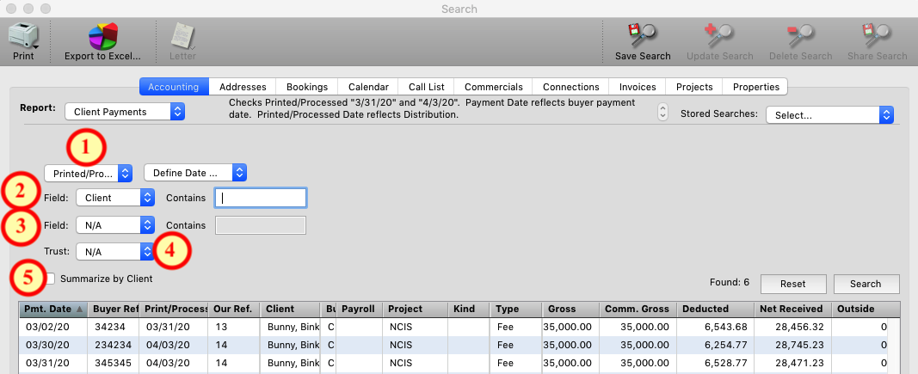The height and width of the screenshot is (374, 918).
Task: Open the second Field dropdown set to N/A
Action: (x=115, y=224)
